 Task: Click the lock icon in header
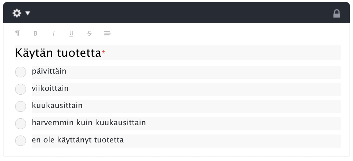click(336, 13)
